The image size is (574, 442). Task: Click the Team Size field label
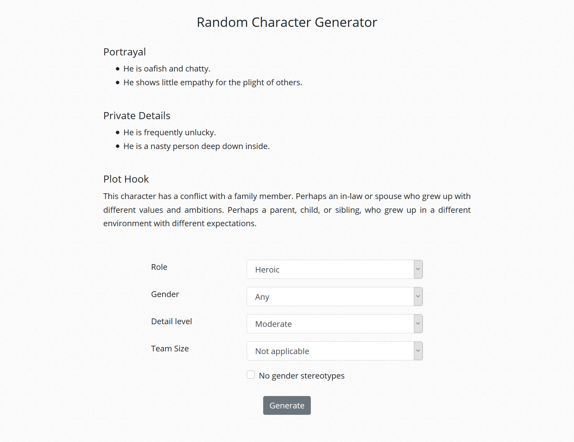[x=170, y=349]
